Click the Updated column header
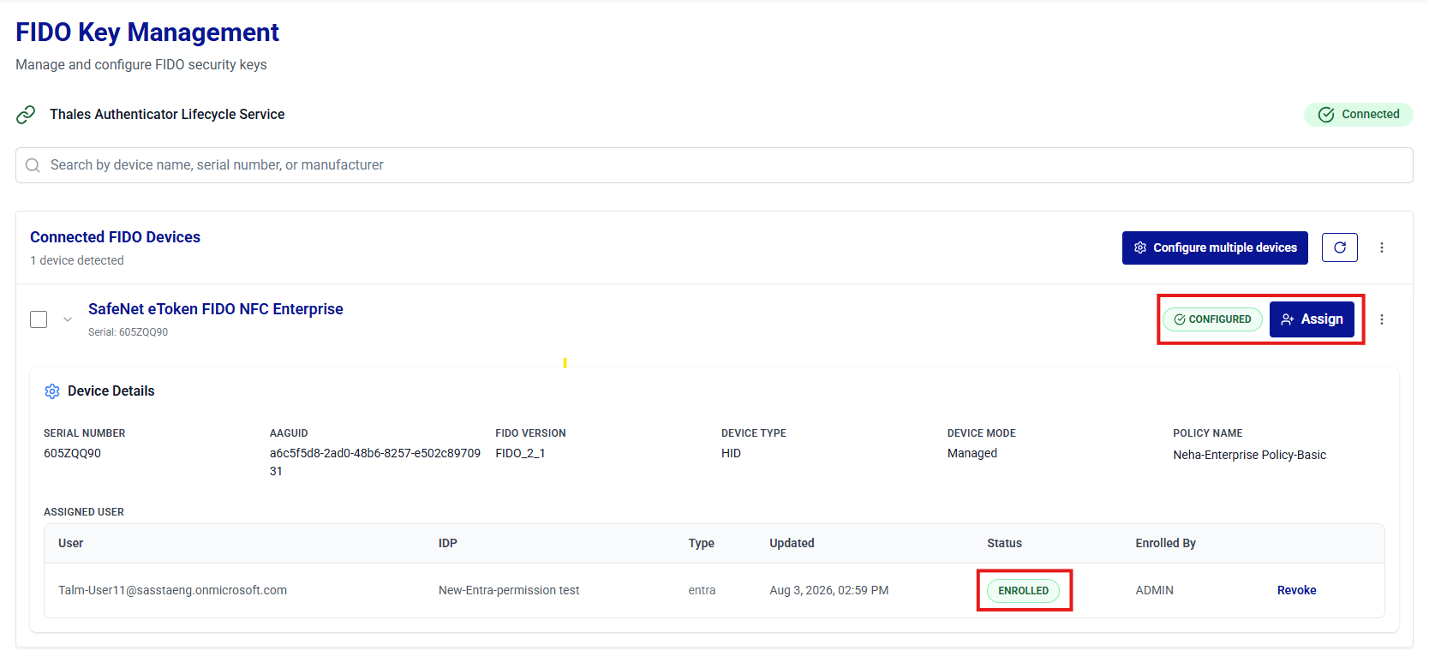 point(792,543)
